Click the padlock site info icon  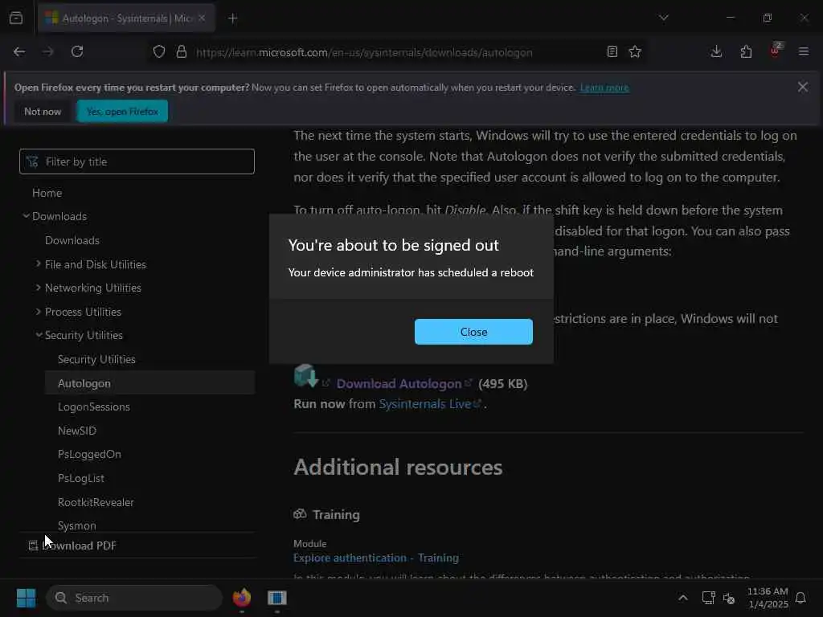(x=181, y=52)
